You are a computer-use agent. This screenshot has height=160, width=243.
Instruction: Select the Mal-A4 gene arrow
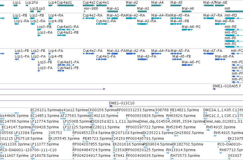click(156, 5)
